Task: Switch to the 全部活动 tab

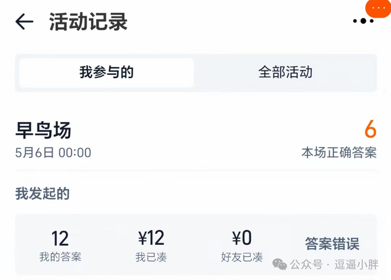Action: point(285,73)
